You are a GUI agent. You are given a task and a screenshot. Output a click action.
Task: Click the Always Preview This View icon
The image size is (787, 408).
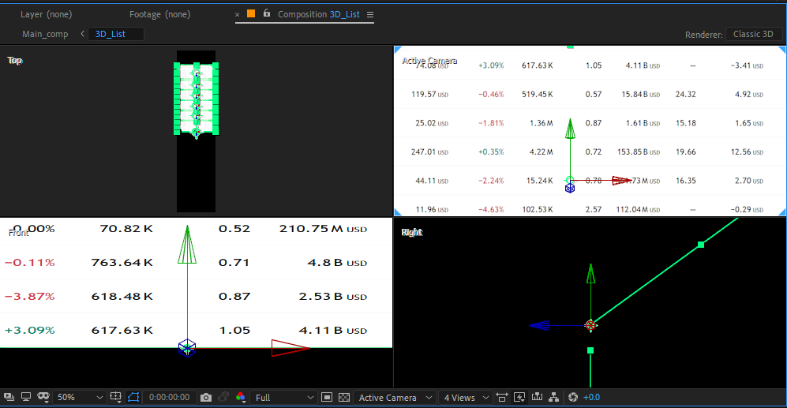[x=9, y=398]
